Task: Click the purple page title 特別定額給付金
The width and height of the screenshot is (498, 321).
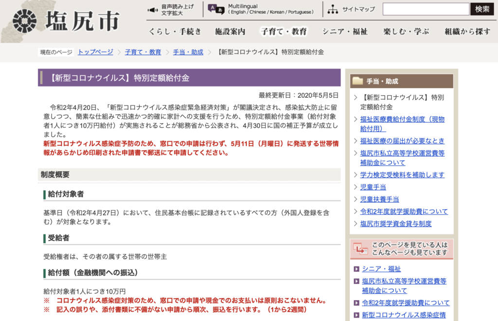Action: click(x=189, y=78)
